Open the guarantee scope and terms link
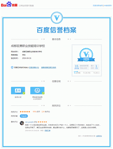Image resolution: width=113 pixels, height=149 pixels. tap(49, 68)
